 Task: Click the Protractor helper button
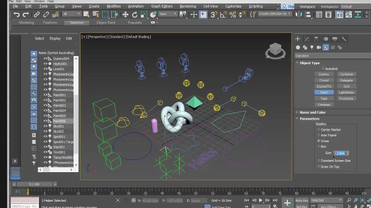tap(346, 98)
